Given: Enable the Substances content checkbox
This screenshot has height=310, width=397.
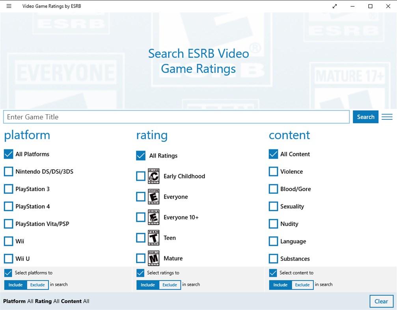Looking at the screenshot, I should pos(273,258).
